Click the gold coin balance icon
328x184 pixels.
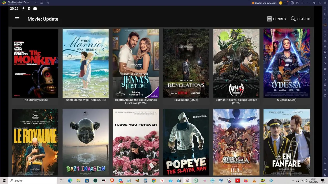coord(281,3)
